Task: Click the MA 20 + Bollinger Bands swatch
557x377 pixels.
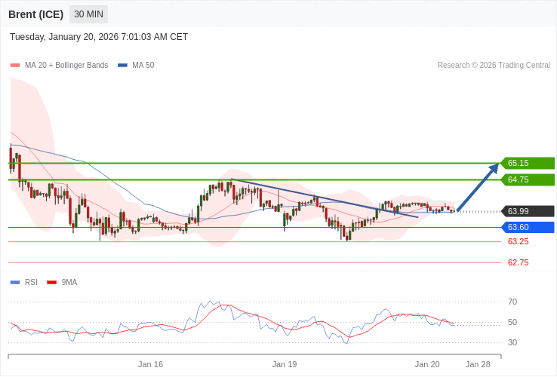Action: [x=15, y=66]
